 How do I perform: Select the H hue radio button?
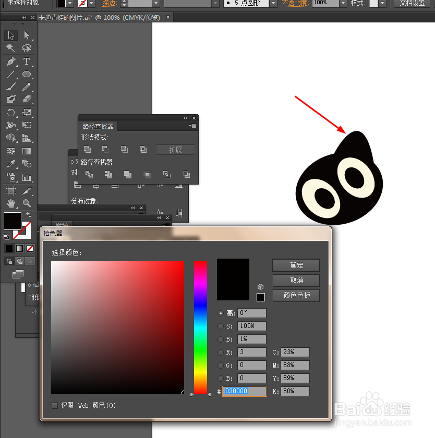(x=221, y=313)
